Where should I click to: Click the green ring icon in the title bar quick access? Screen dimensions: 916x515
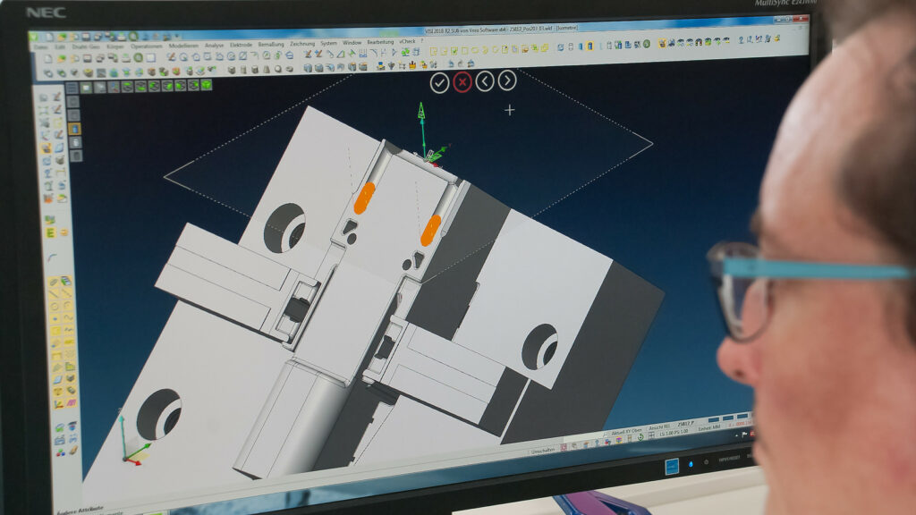tap(132, 36)
